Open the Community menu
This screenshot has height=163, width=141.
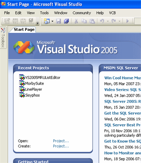point(82,13)
